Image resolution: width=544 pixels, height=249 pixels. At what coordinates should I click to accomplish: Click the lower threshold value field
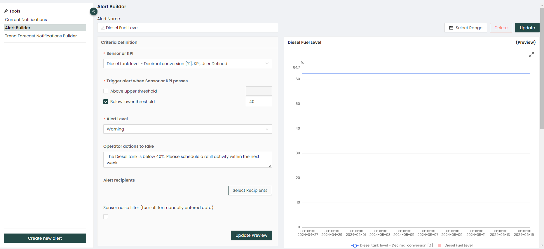[259, 102]
